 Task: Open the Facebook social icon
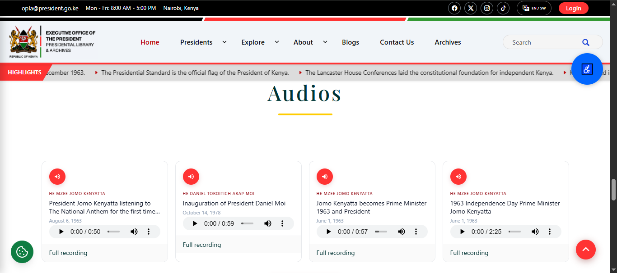[x=454, y=8]
